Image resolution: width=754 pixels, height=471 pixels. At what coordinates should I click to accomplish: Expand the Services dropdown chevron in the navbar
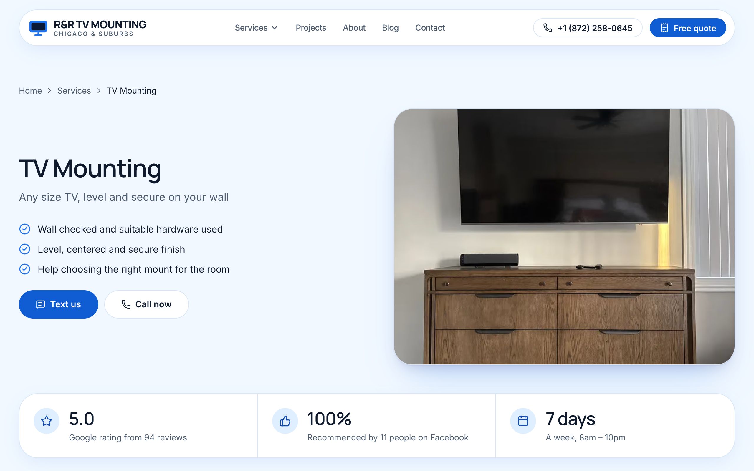pos(275,28)
